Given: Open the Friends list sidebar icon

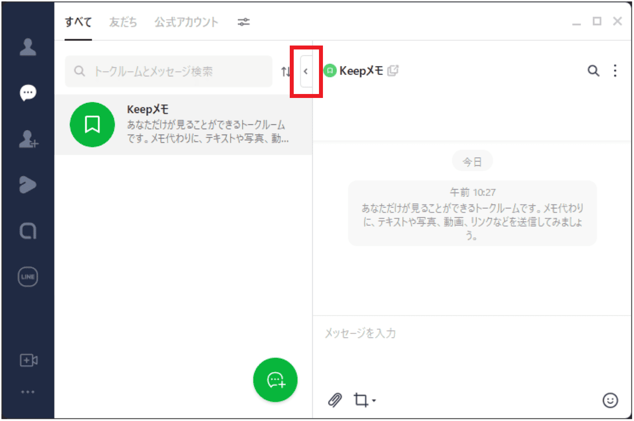Looking at the screenshot, I should [28, 47].
